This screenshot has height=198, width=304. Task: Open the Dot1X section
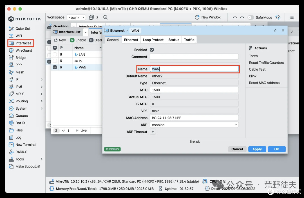coord(17,123)
